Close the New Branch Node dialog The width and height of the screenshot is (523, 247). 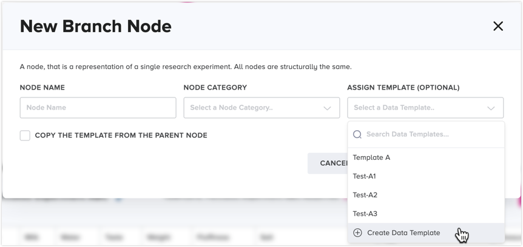[x=498, y=26]
